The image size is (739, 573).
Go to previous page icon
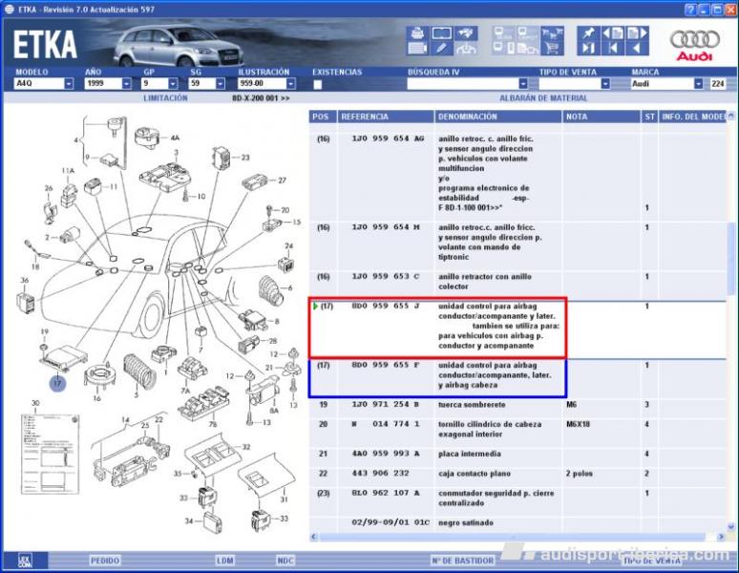click(613, 33)
